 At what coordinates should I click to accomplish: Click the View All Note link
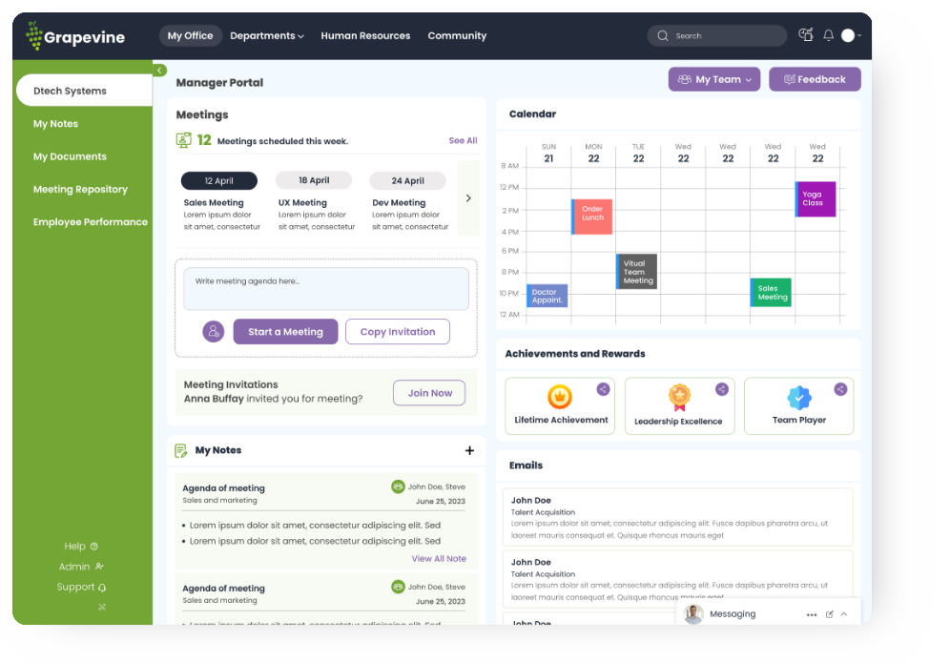coord(439,559)
